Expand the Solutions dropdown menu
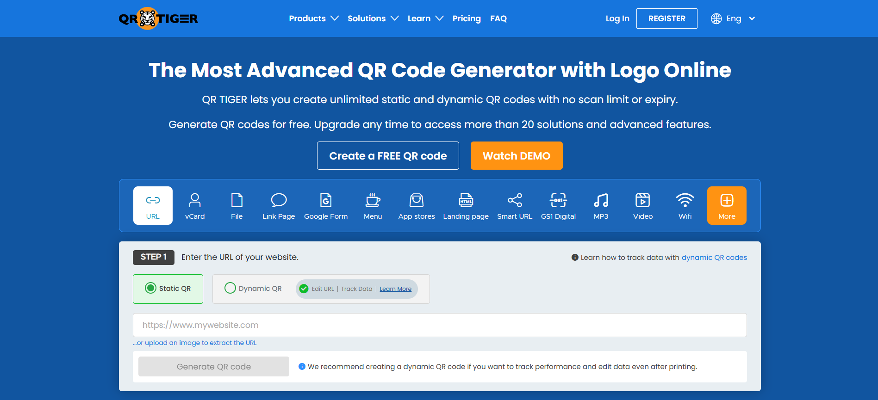The image size is (878, 400). tap(373, 18)
